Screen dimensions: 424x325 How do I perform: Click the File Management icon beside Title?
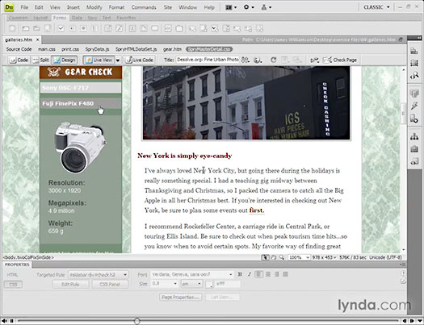(x=246, y=60)
